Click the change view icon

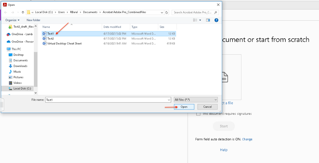(195, 20)
